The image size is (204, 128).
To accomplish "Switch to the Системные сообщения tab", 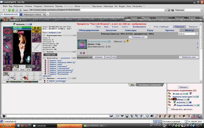I will click(x=149, y=85).
